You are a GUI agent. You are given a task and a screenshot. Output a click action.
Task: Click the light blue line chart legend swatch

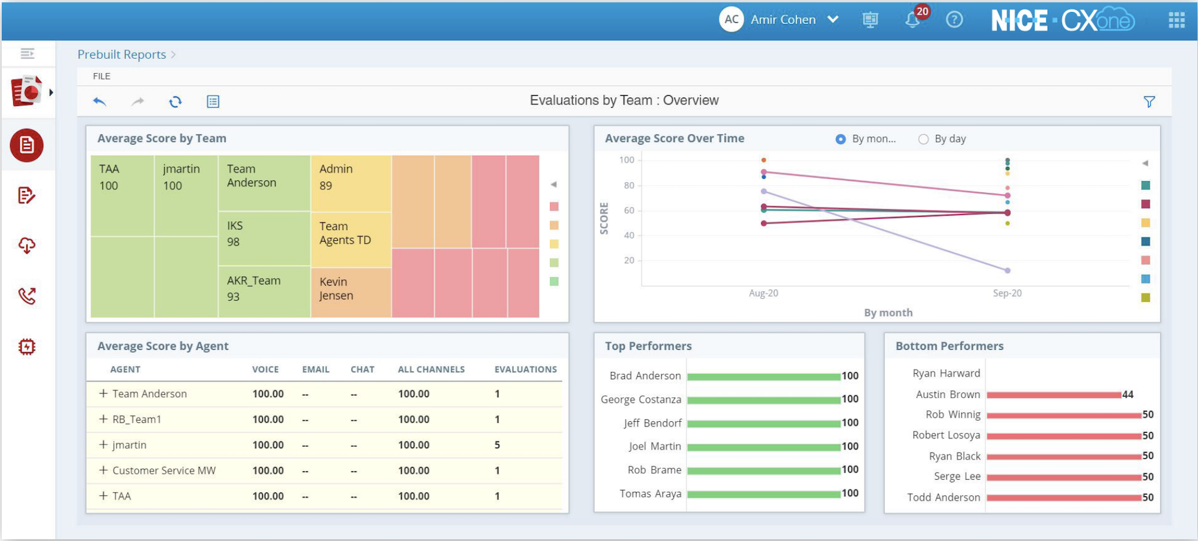click(1145, 279)
